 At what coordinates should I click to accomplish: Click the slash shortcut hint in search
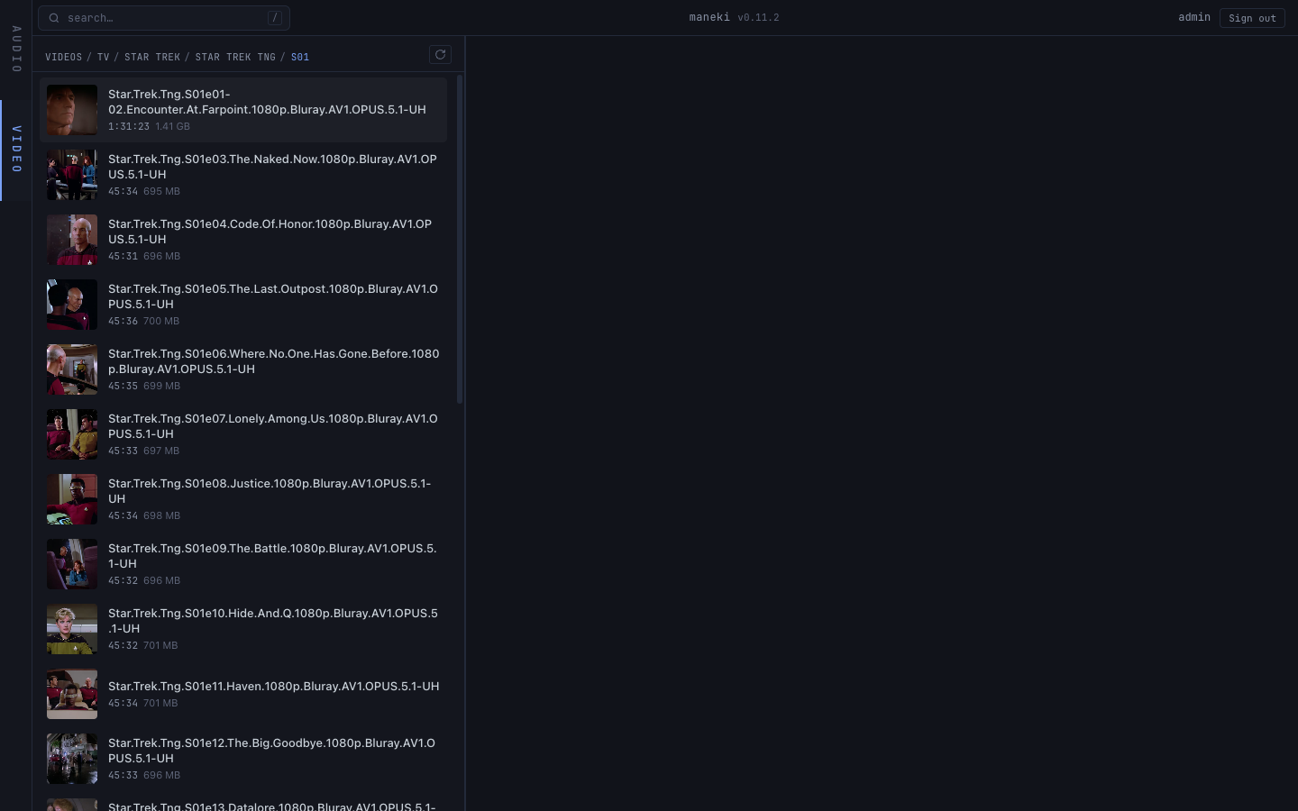(275, 18)
